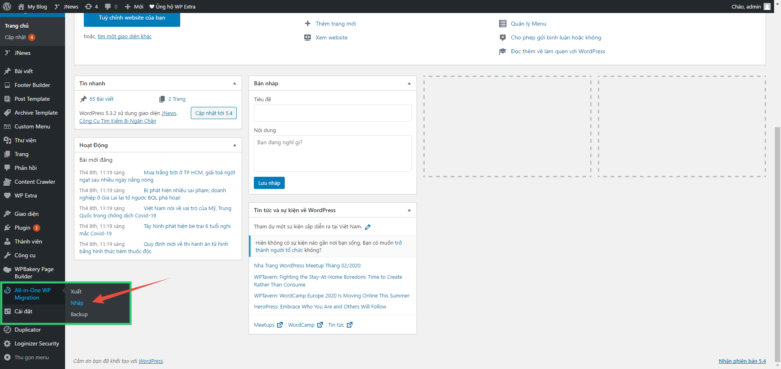Open the WordPress logo menu in admin bar
The image size is (781, 369).
7,7
